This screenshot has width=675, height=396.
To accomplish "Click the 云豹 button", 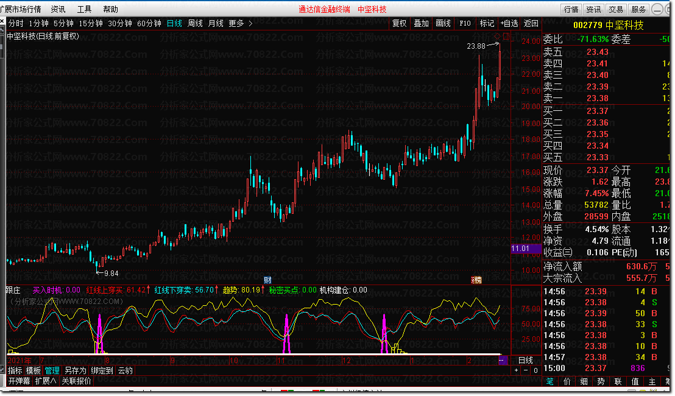I will (x=125, y=370).
